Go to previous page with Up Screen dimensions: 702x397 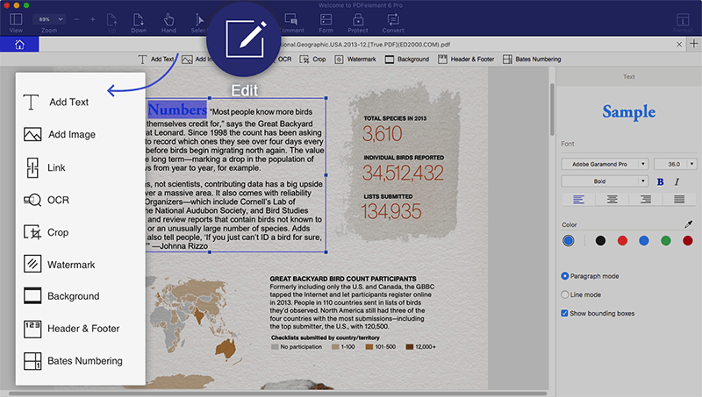point(112,23)
